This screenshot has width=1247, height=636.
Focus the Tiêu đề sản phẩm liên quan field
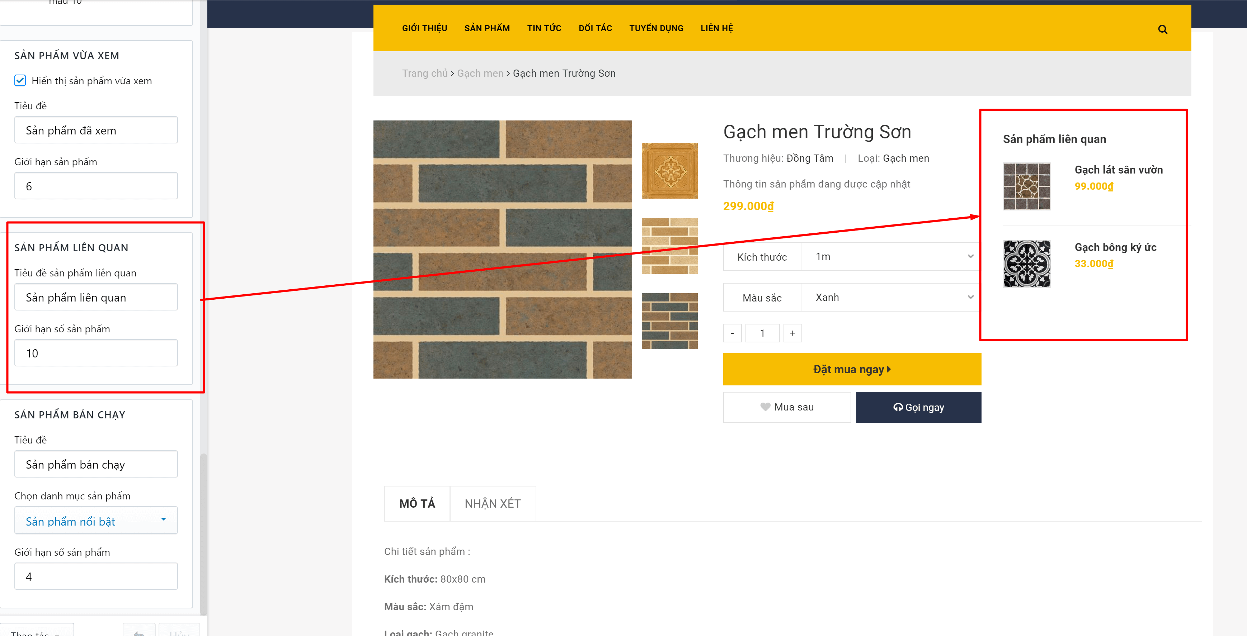(x=96, y=297)
